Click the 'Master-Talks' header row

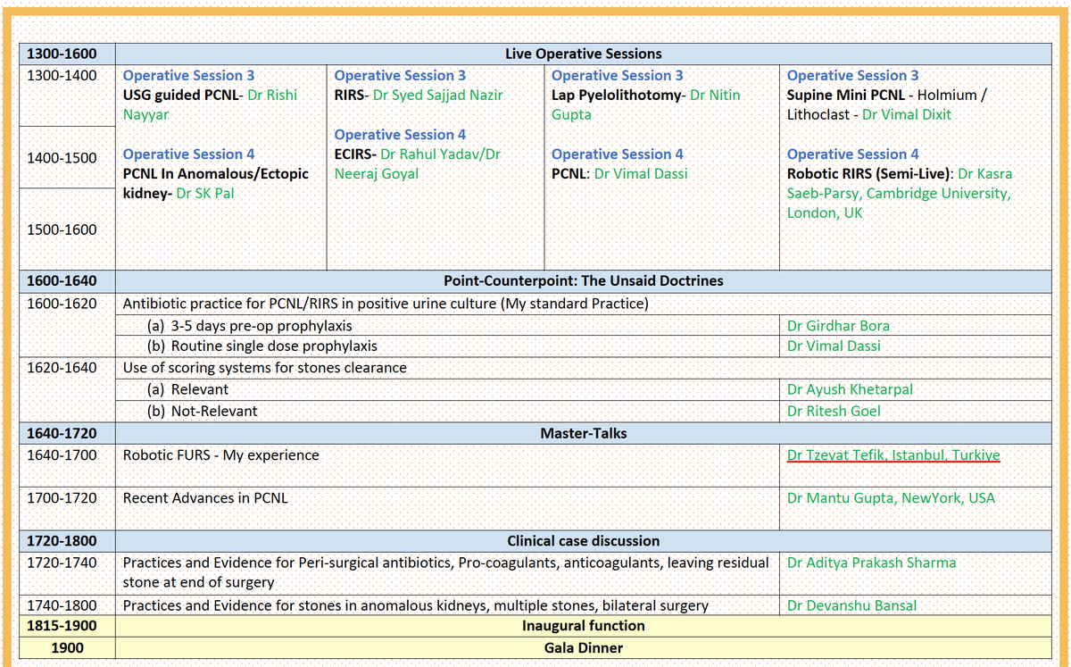pos(584,433)
